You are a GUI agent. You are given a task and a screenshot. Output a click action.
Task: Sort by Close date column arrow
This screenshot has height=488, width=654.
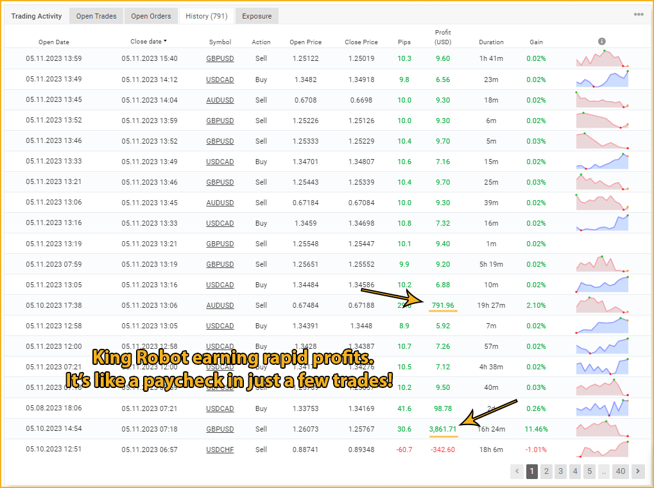tap(165, 41)
